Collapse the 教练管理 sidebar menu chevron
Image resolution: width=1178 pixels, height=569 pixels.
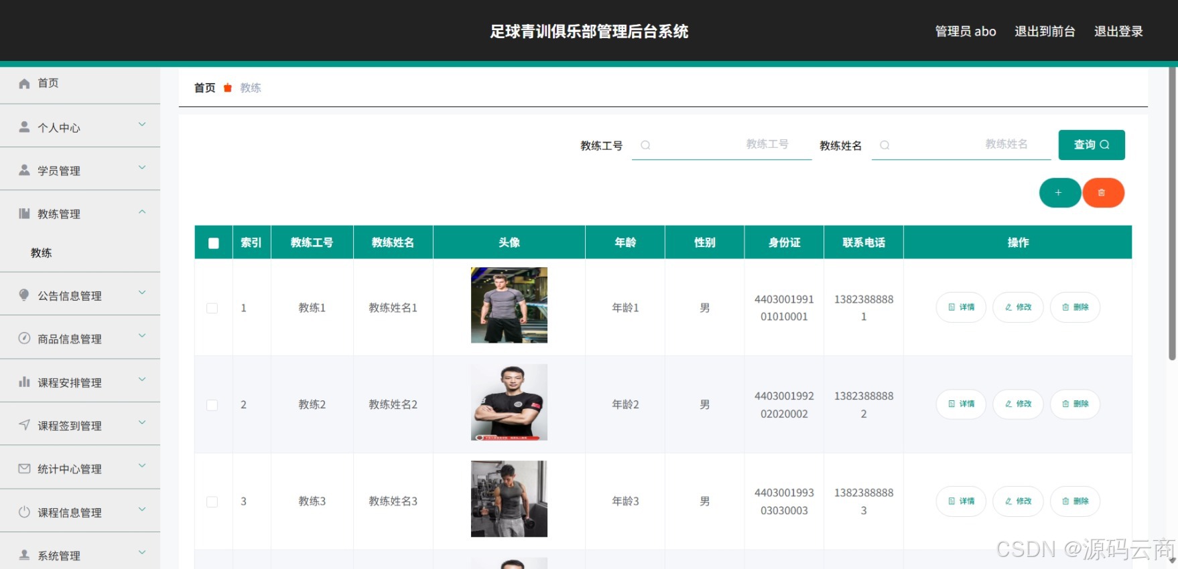tap(142, 212)
